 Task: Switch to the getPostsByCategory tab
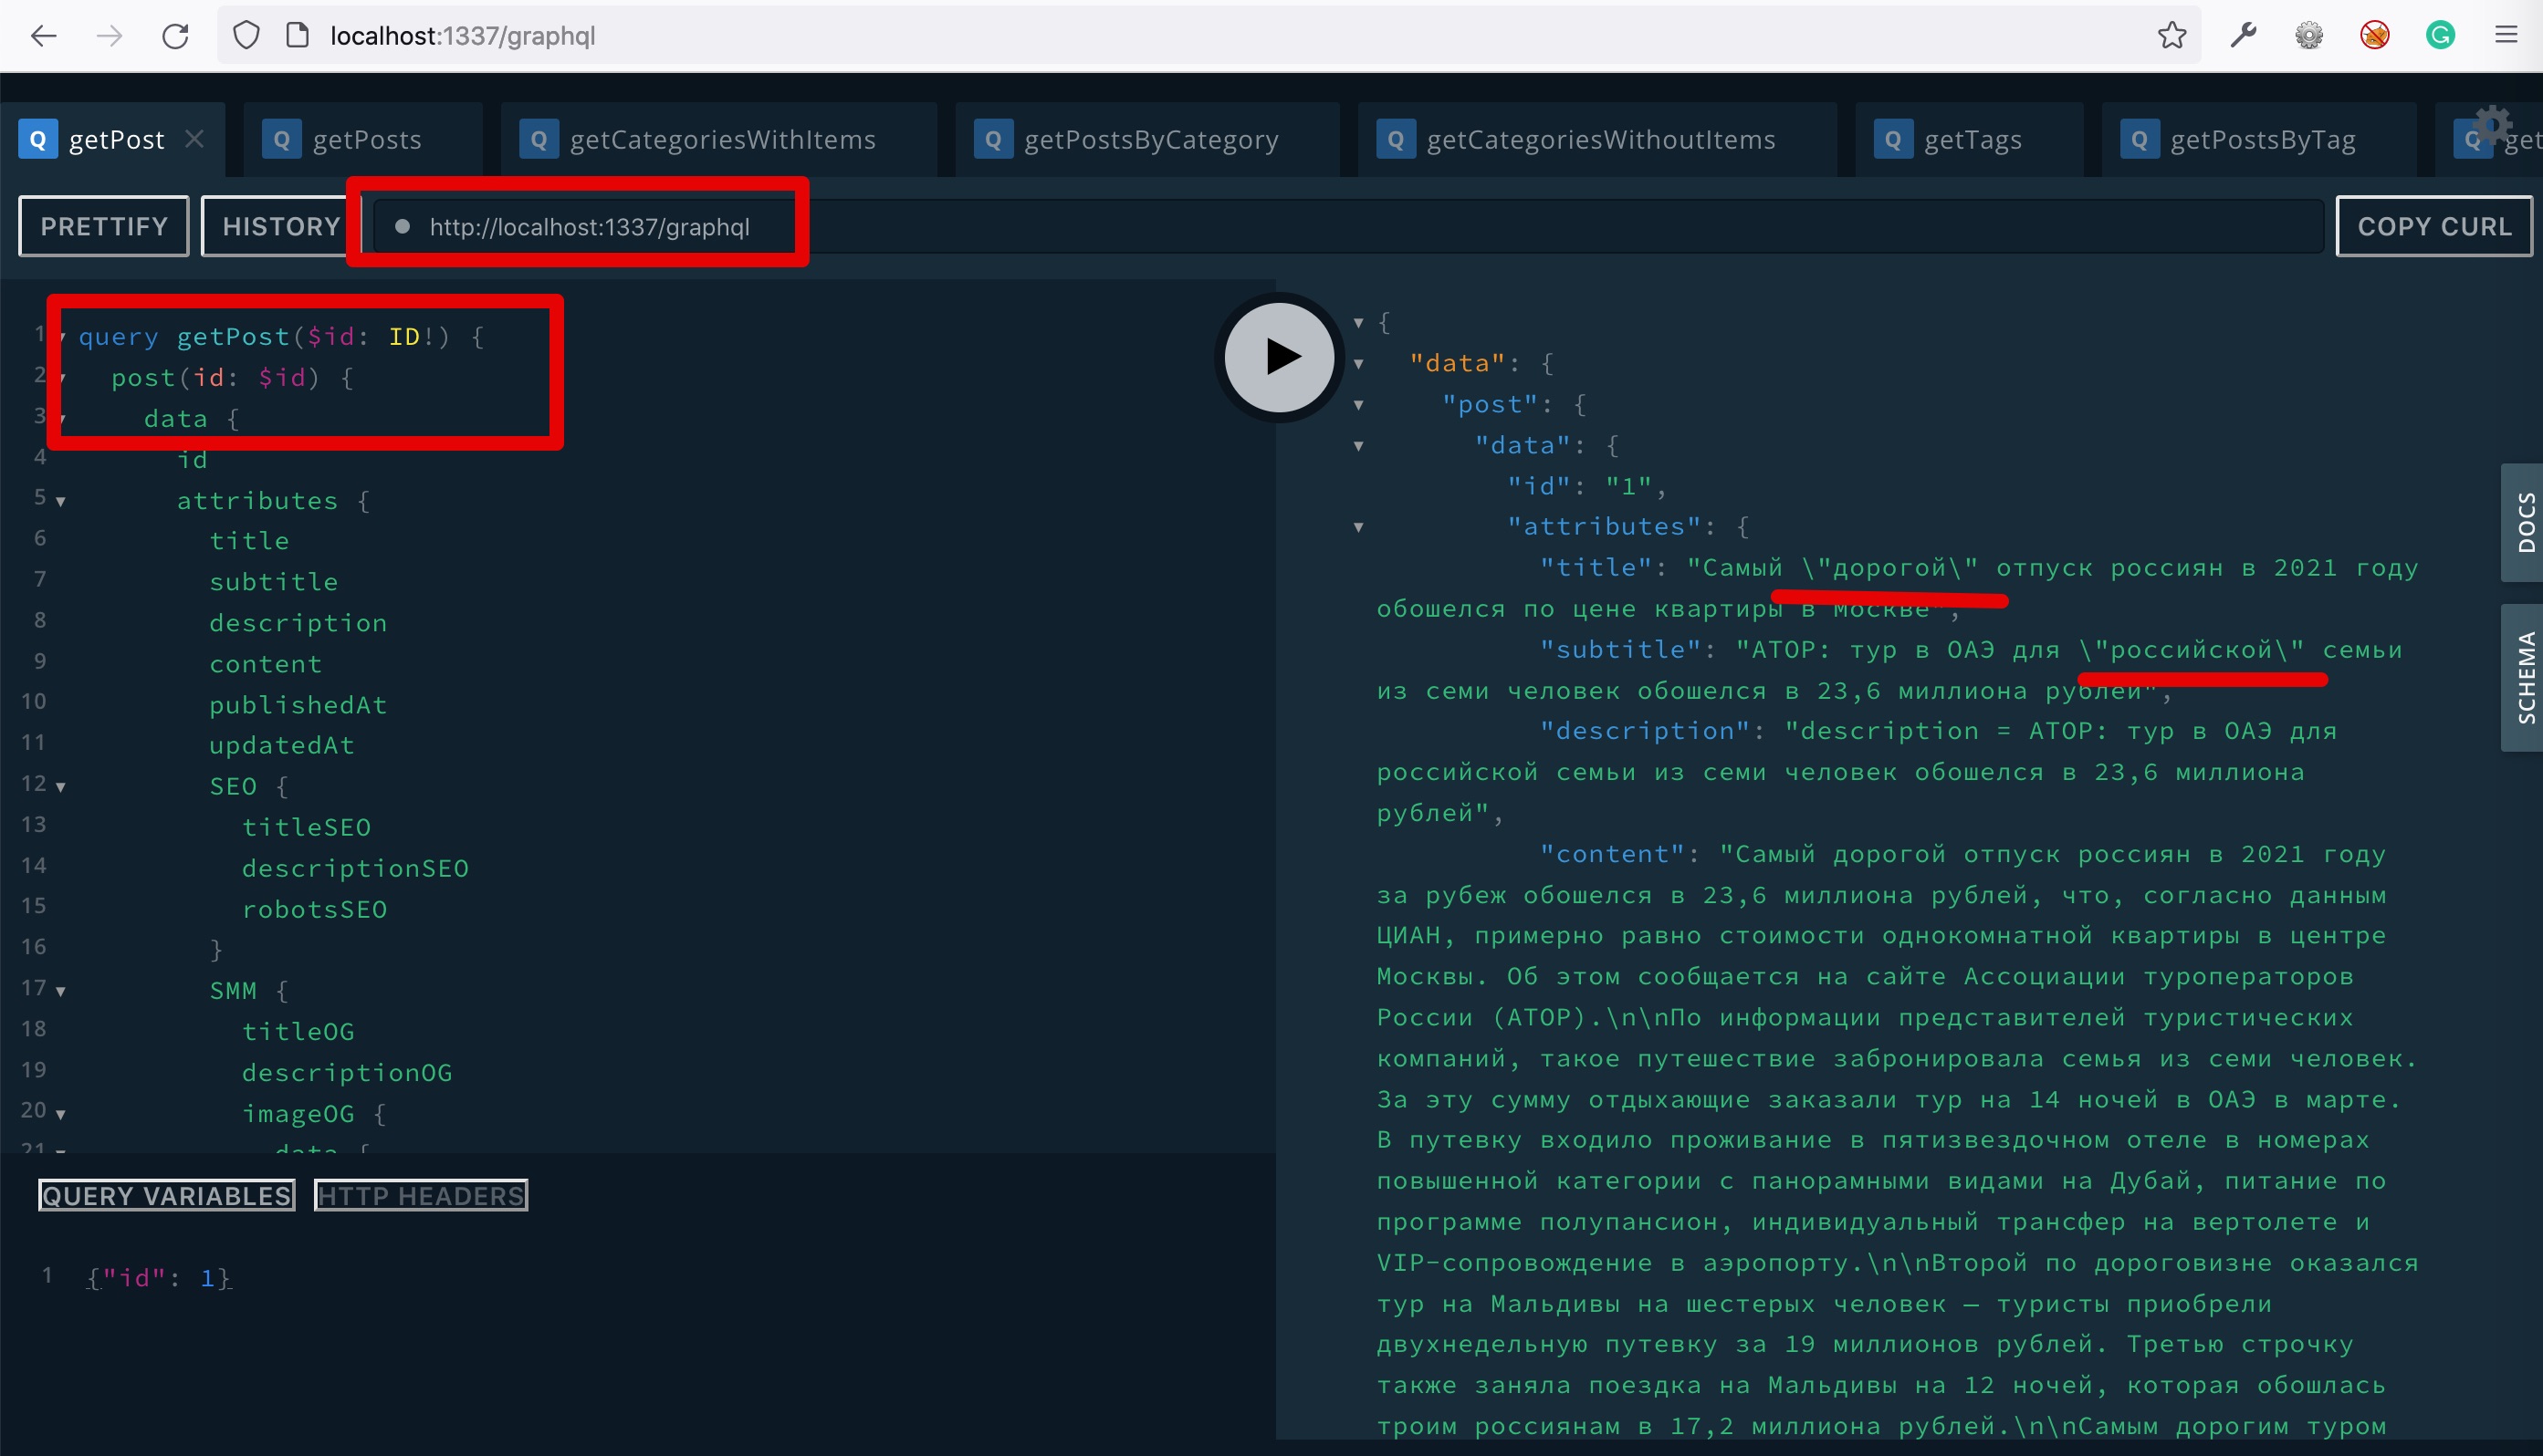pyautogui.click(x=1150, y=139)
